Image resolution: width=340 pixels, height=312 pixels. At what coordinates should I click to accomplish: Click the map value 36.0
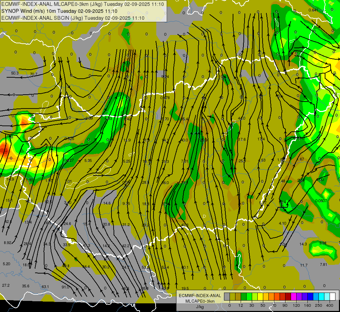[x=165, y=183]
